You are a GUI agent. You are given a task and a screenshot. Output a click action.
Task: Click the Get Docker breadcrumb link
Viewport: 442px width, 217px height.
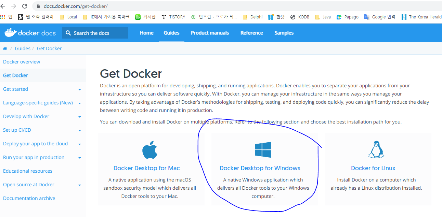(x=49, y=48)
